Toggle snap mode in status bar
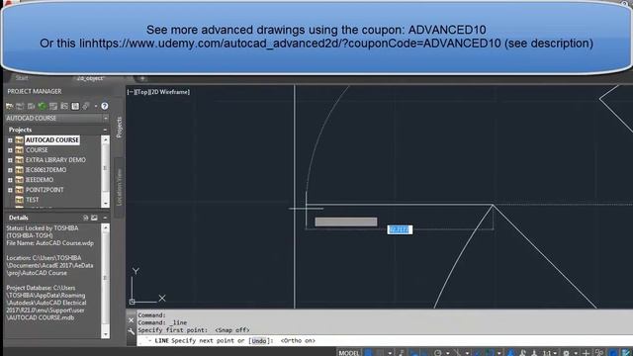633x356 pixels. [x=380, y=353]
